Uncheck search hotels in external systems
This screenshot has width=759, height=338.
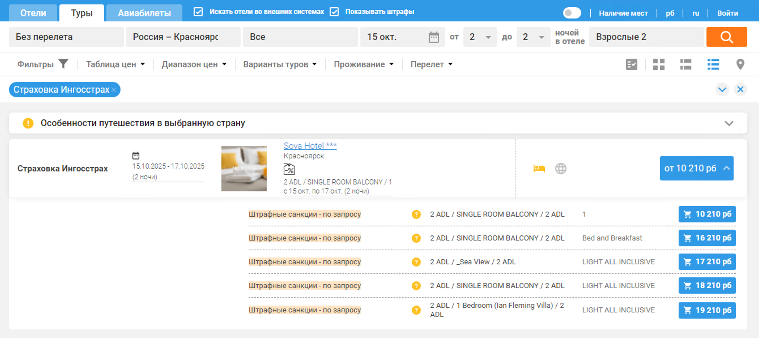198,12
